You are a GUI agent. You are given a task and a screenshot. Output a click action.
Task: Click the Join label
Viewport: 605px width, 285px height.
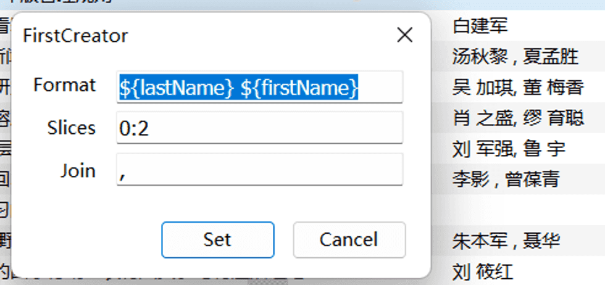(x=78, y=170)
